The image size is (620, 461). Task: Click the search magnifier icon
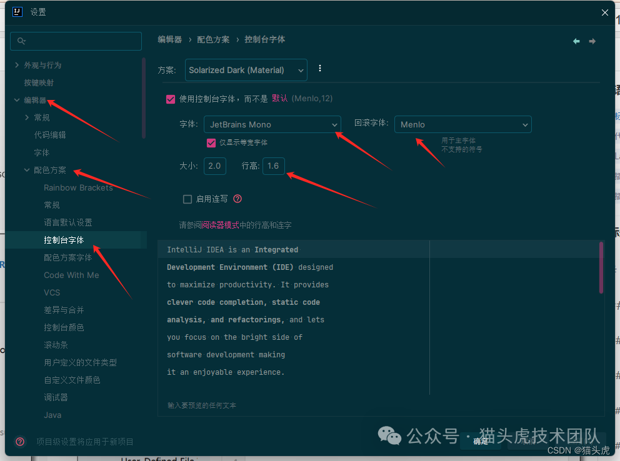pos(21,41)
